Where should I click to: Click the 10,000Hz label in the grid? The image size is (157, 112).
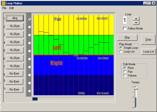(x=82, y=19)
